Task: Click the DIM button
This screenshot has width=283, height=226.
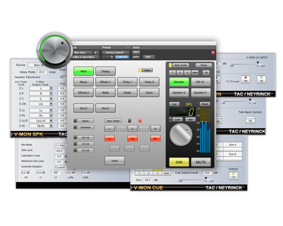Action: (x=179, y=162)
